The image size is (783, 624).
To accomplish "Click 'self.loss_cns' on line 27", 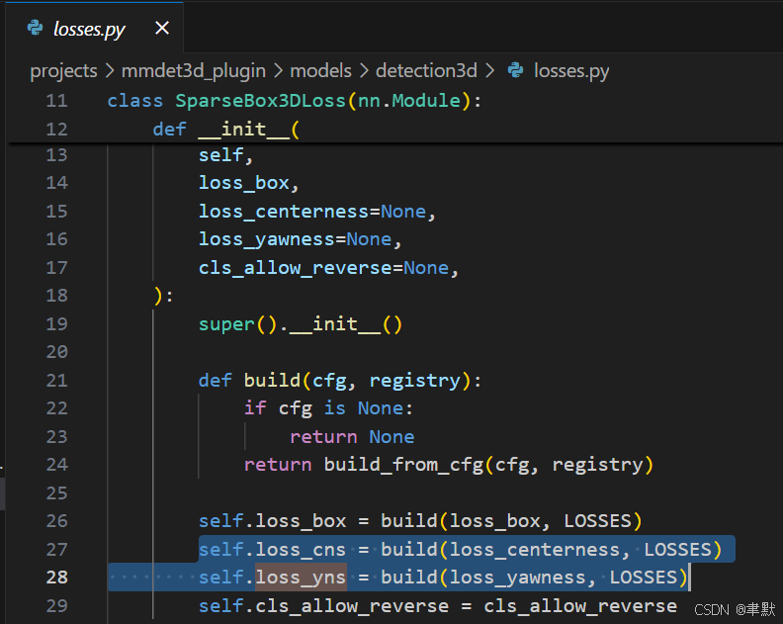I will click(272, 550).
